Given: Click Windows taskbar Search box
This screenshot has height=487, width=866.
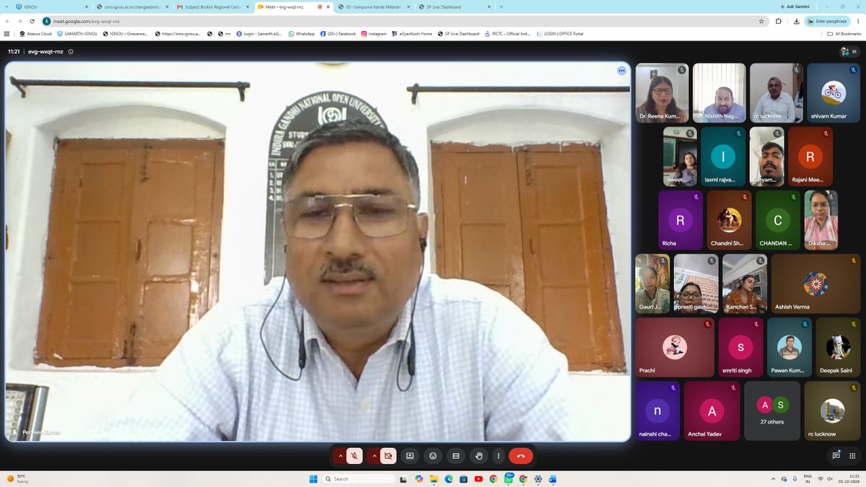Looking at the screenshot, I should (359, 479).
